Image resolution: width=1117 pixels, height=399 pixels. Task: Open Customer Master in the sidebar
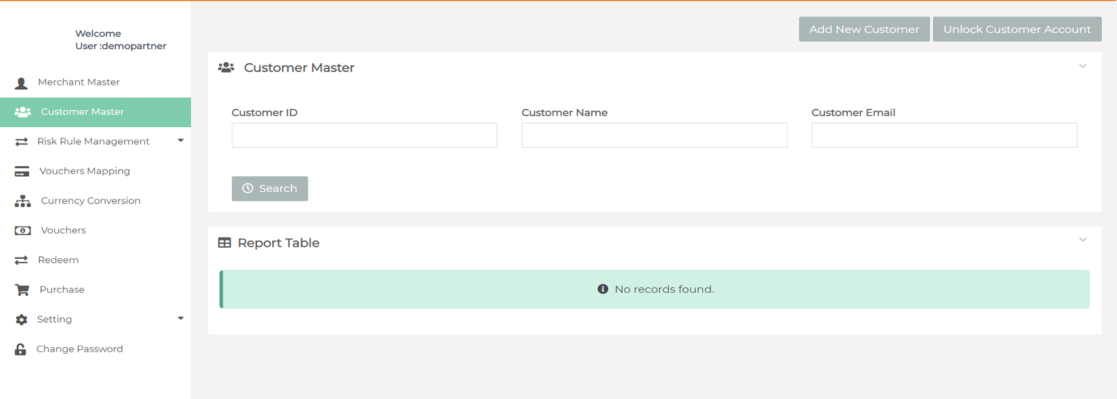pyautogui.click(x=82, y=112)
